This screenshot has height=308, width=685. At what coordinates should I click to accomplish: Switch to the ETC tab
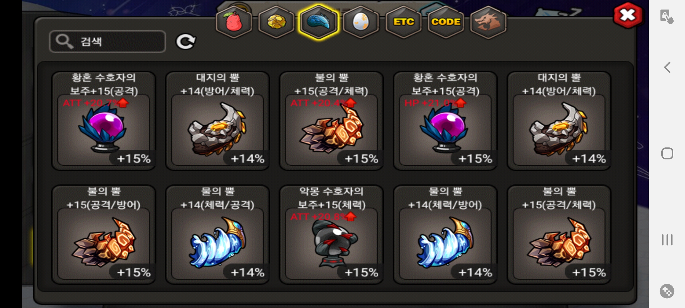click(x=404, y=22)
